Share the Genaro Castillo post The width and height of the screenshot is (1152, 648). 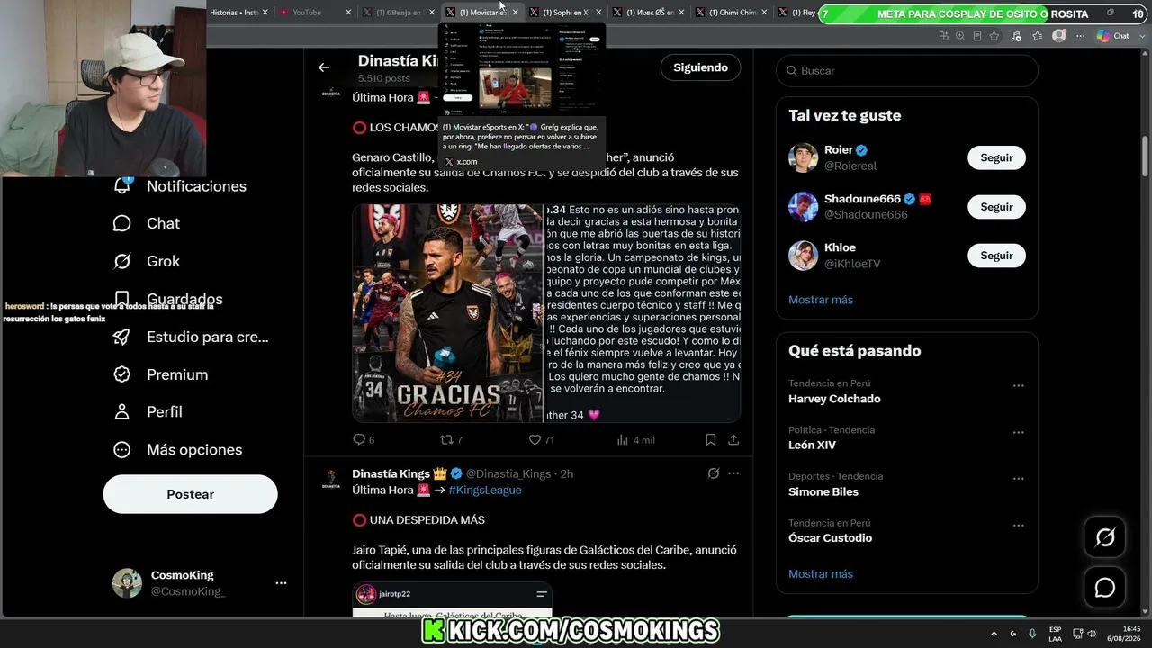click(733, 440)
